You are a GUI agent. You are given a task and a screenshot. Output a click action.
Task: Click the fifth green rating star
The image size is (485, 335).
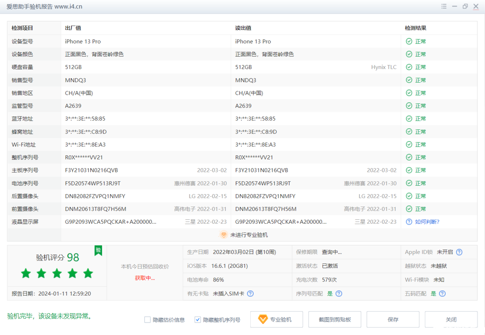tap(88, 273)
